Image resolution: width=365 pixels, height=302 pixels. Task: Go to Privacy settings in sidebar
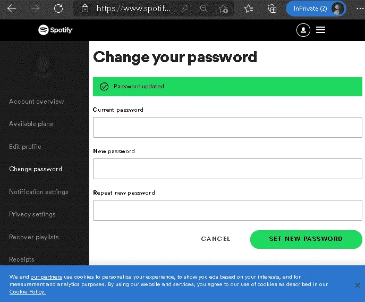point(32,214)
